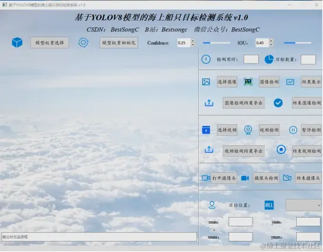
Task: Click upload icon beside 图像检测结果导出
Action: click(x=209, y=103)
